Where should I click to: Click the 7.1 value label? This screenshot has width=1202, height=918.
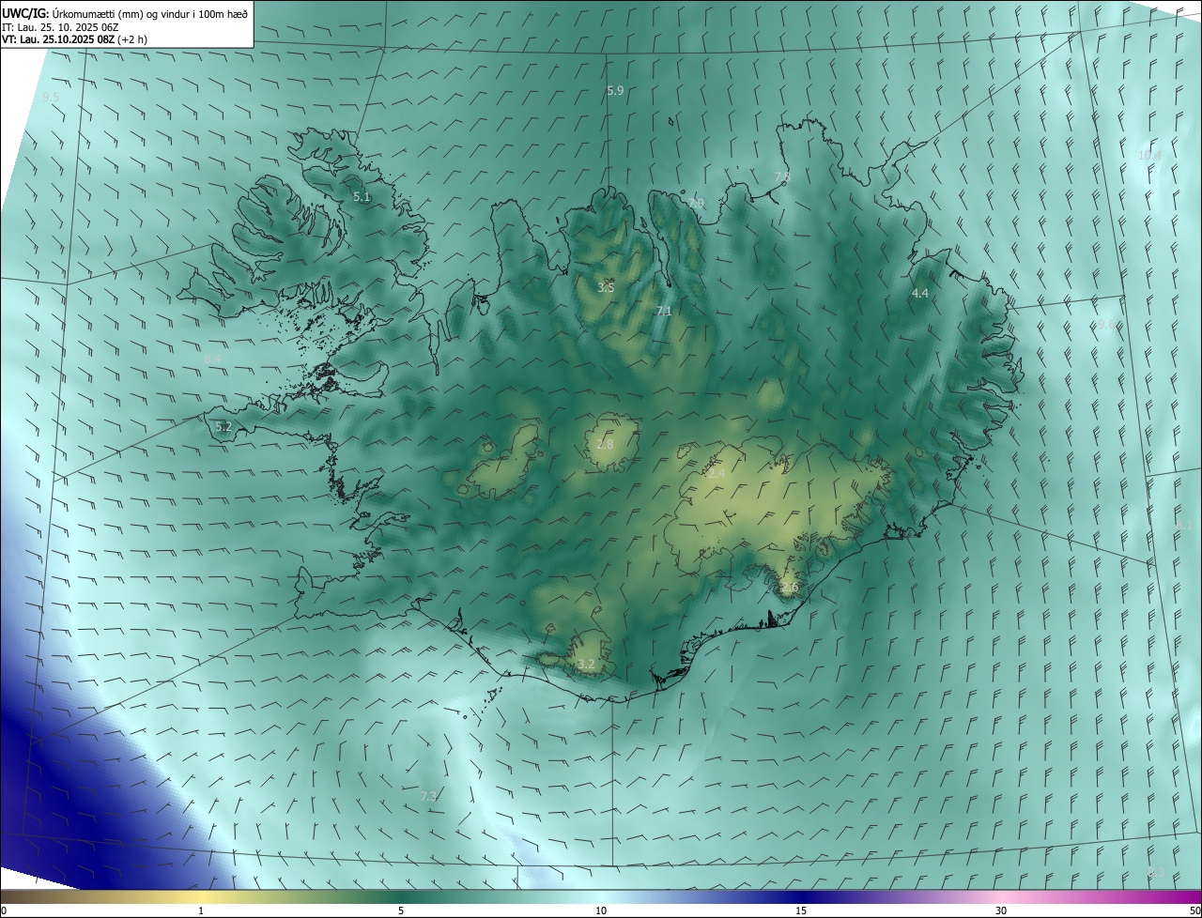pyautogui.click(x=664, y=311)
